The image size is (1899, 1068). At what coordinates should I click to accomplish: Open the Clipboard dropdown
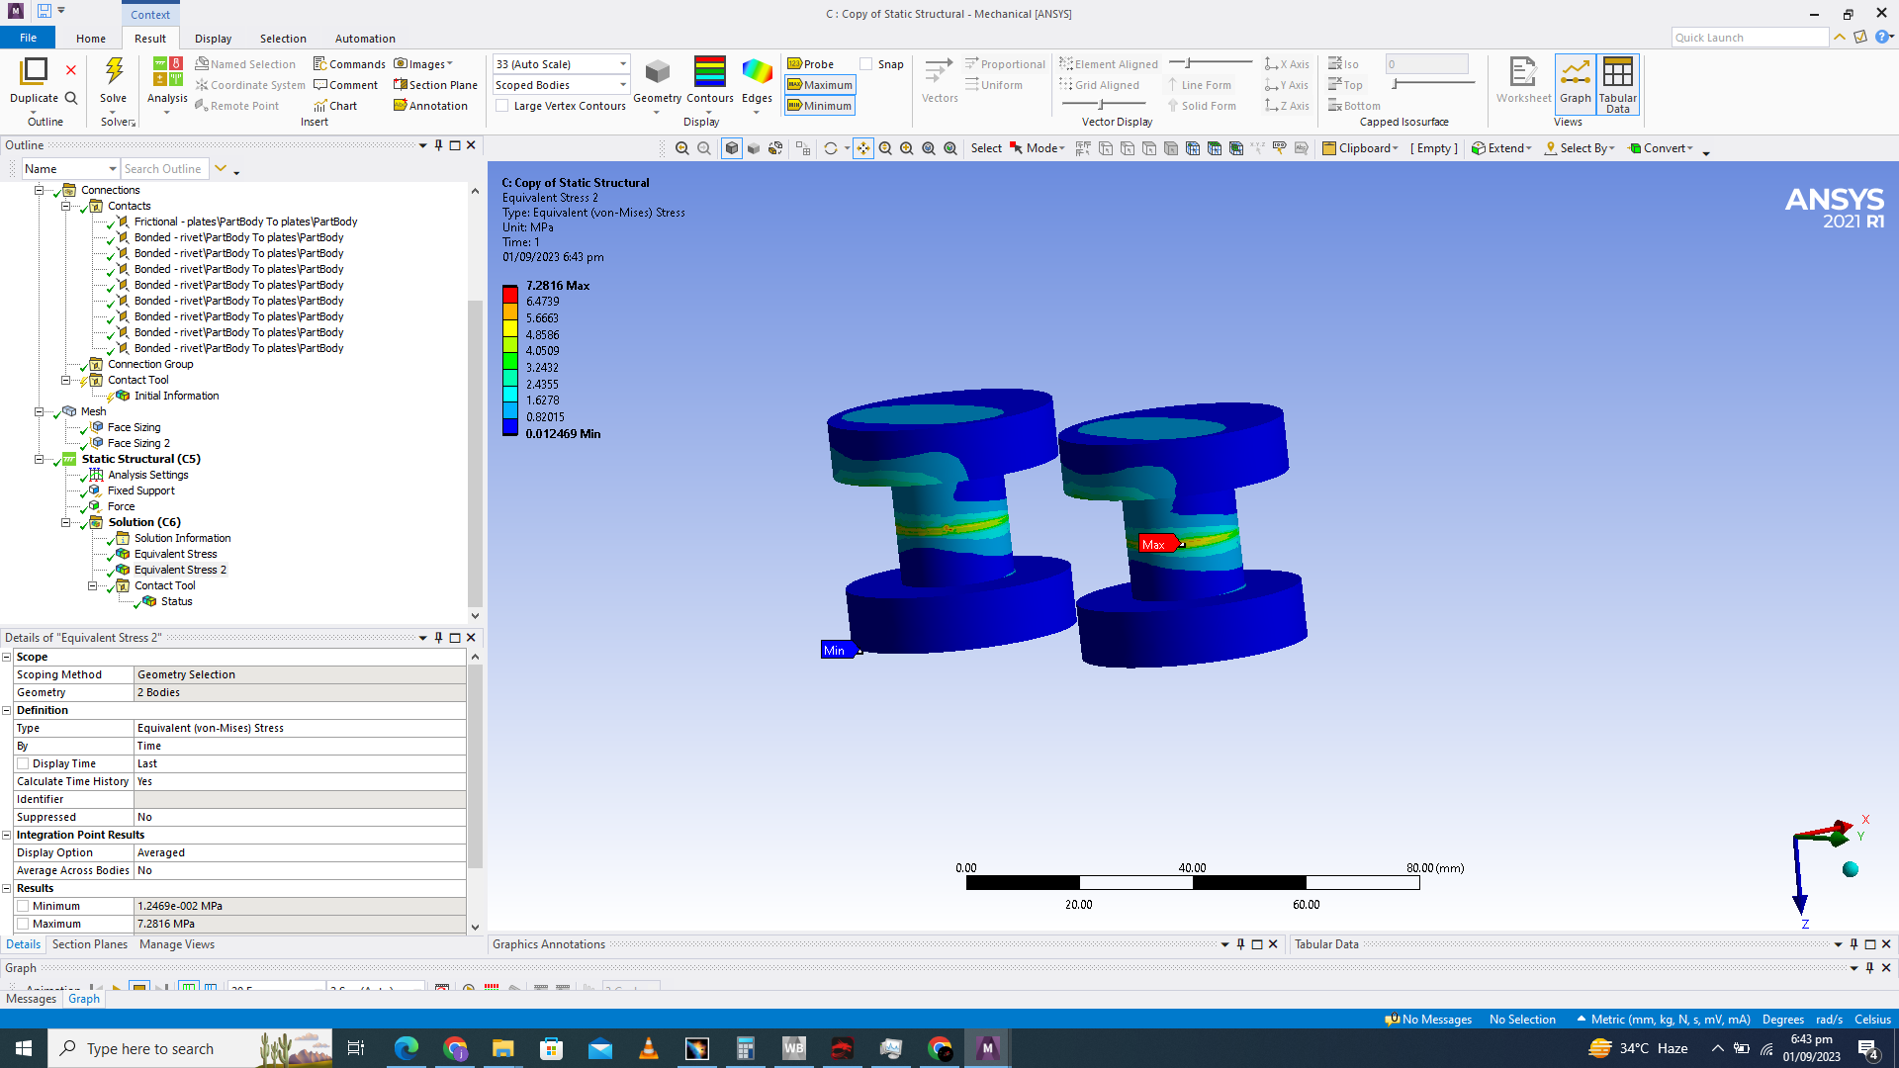coord(1361,148)
